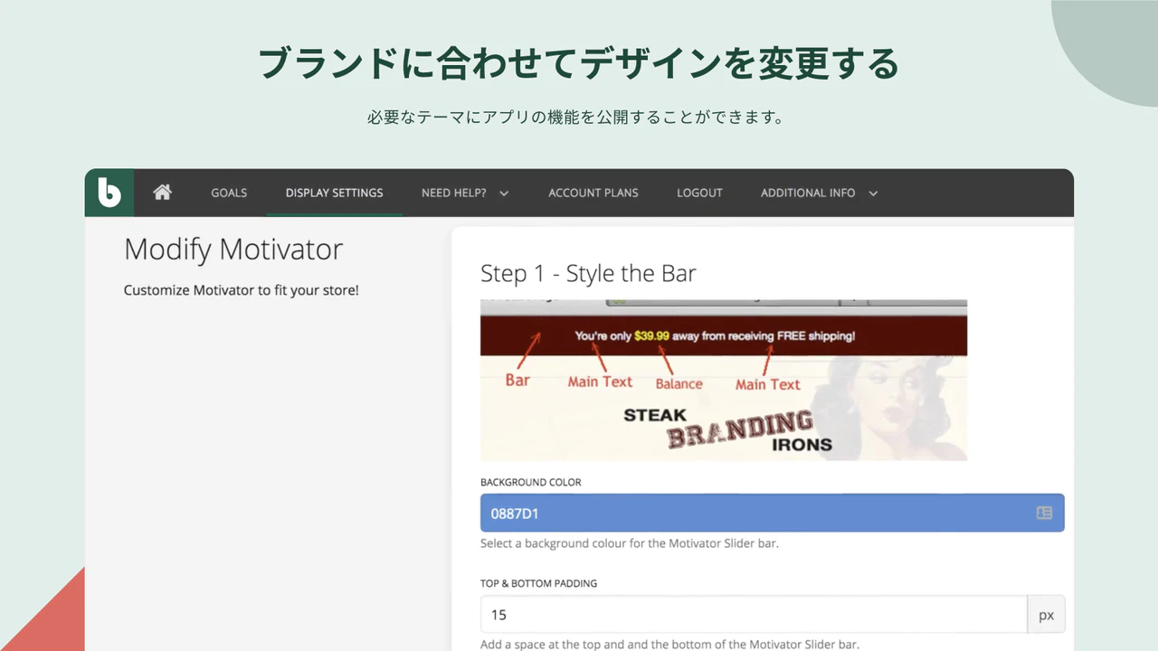Click the padding help text below the input

click(x=669, y=645)
